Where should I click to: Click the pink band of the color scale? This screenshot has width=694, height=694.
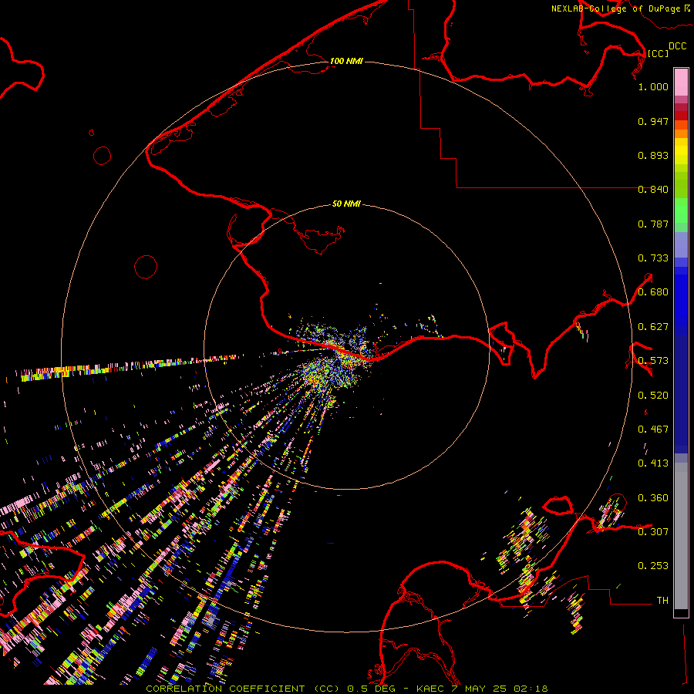tap(681, 83)
